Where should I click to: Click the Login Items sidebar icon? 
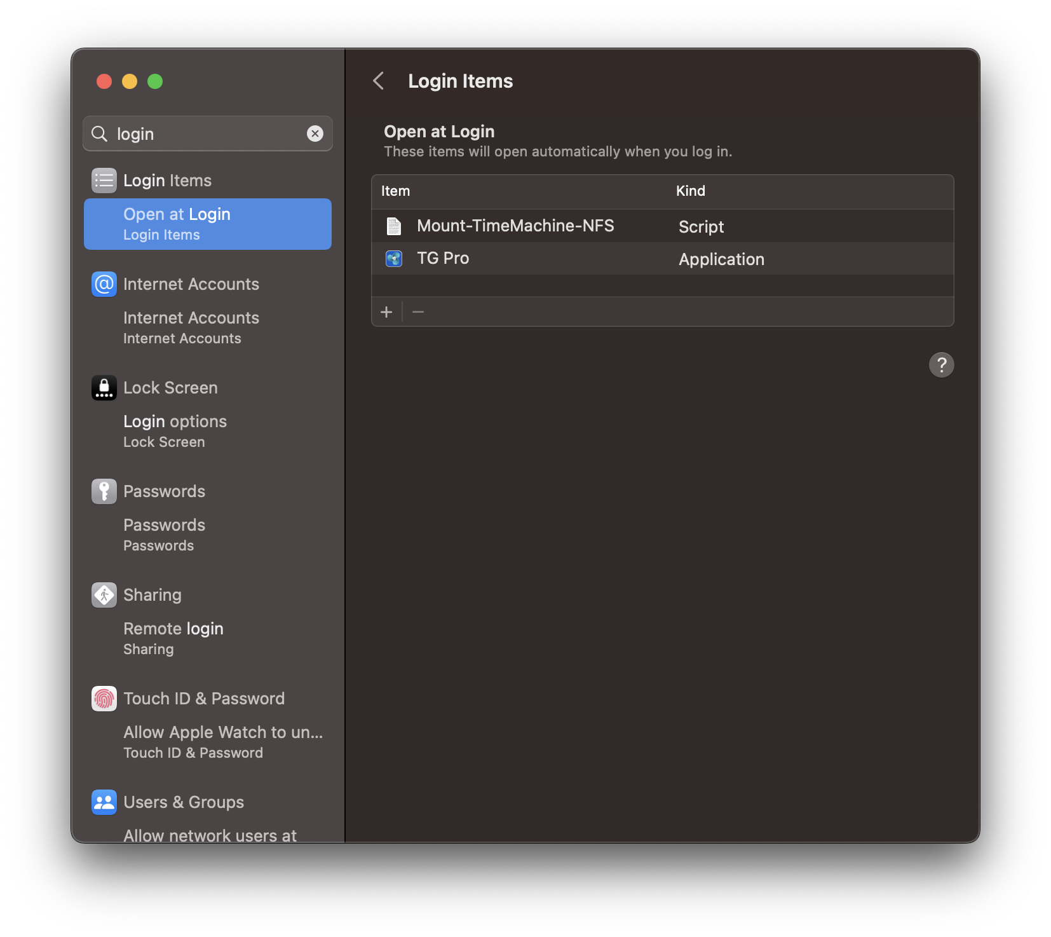click(104, 180)
